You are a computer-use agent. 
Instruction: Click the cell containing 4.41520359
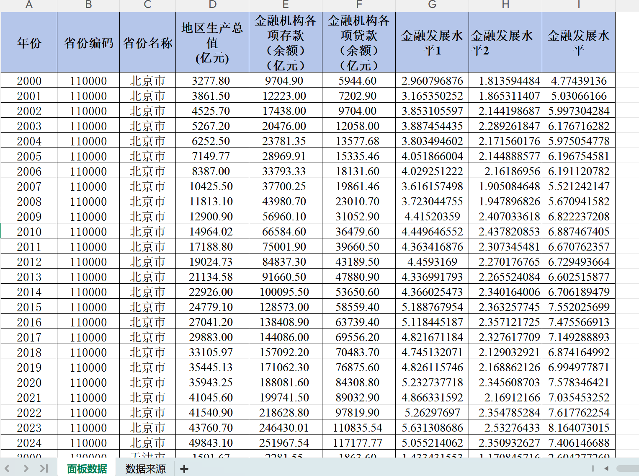432,216
